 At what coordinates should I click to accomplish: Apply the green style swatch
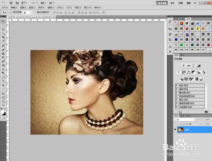pos(181,45)
